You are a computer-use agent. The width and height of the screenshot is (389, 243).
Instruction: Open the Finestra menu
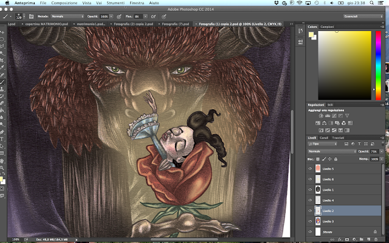click(x=137, y=3)
